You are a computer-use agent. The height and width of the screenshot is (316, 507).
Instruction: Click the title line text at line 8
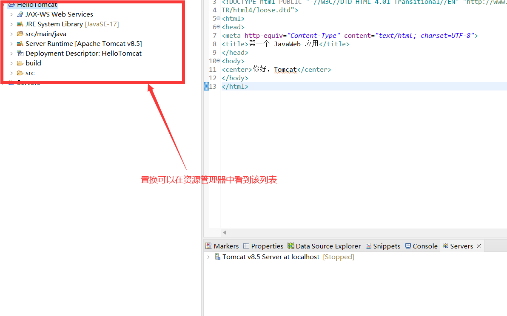point(285,44)
